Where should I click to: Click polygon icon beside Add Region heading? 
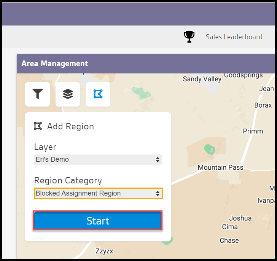click(x=38, y=126)
